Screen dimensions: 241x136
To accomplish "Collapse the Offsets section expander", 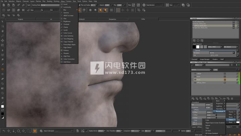I will tap(193, 110).
